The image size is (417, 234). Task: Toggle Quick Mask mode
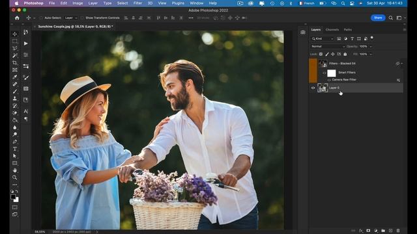(15, 207)
